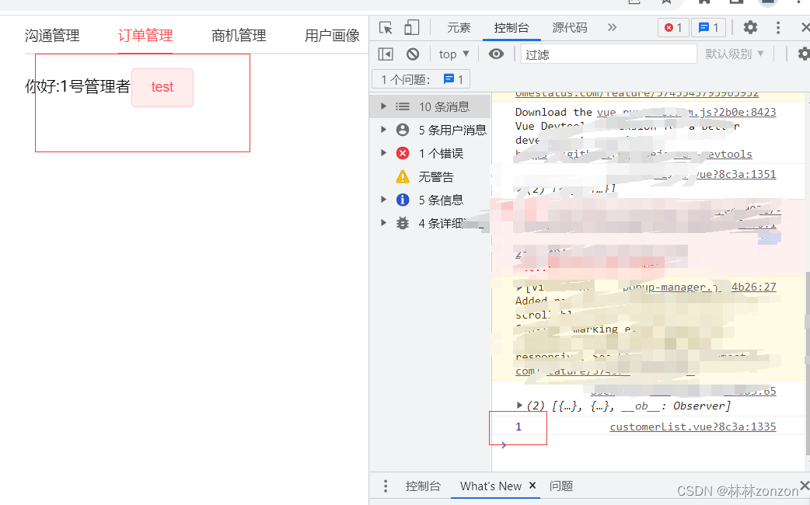Select the inspect element cursor tool
Image resolution: width=810 pixels, height=505 pixels.
pyautogui.click(x=386, y=26)
